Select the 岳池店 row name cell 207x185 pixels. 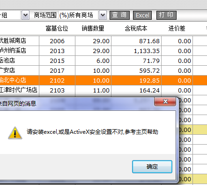point(19,61)
